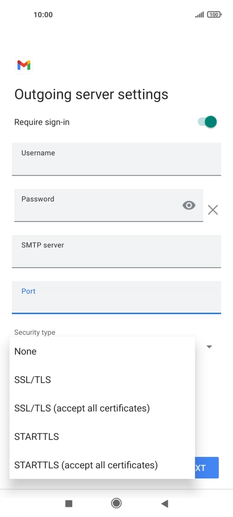Tap the battery indicator in status bar

click(214, 15)
